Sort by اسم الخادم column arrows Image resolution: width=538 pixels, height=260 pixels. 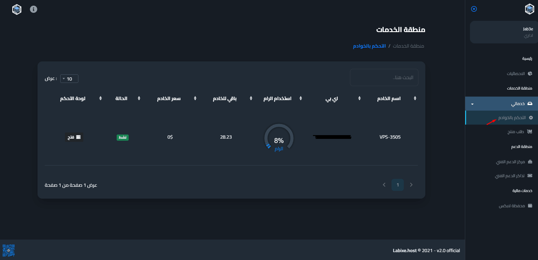click(x=415, y=98)
